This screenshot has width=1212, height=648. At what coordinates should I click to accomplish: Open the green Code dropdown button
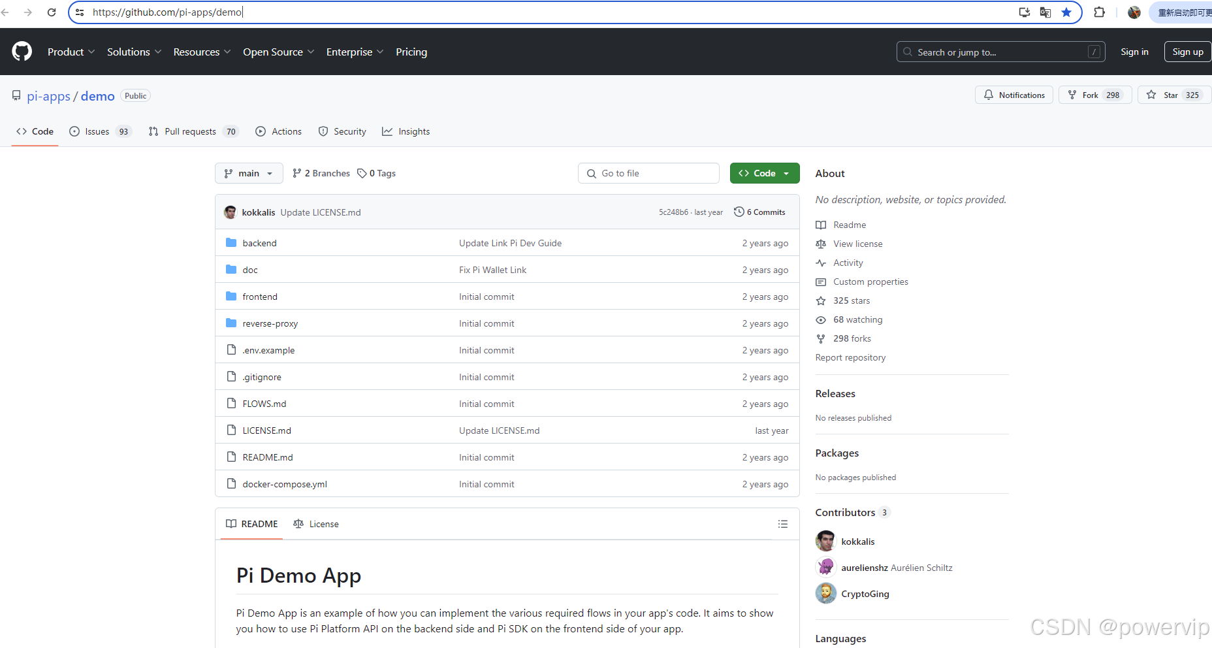[765, 173]
